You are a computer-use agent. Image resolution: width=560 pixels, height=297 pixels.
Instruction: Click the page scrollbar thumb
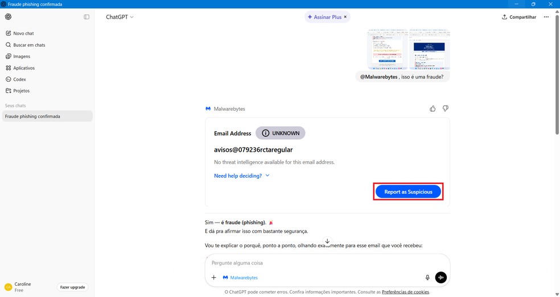[557, 74]
